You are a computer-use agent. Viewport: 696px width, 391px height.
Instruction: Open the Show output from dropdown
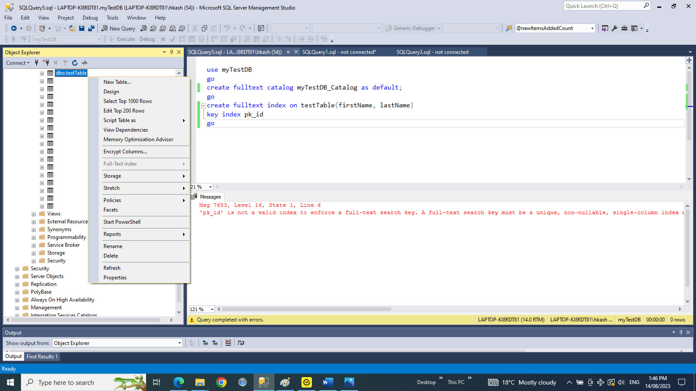click(179, 343)
